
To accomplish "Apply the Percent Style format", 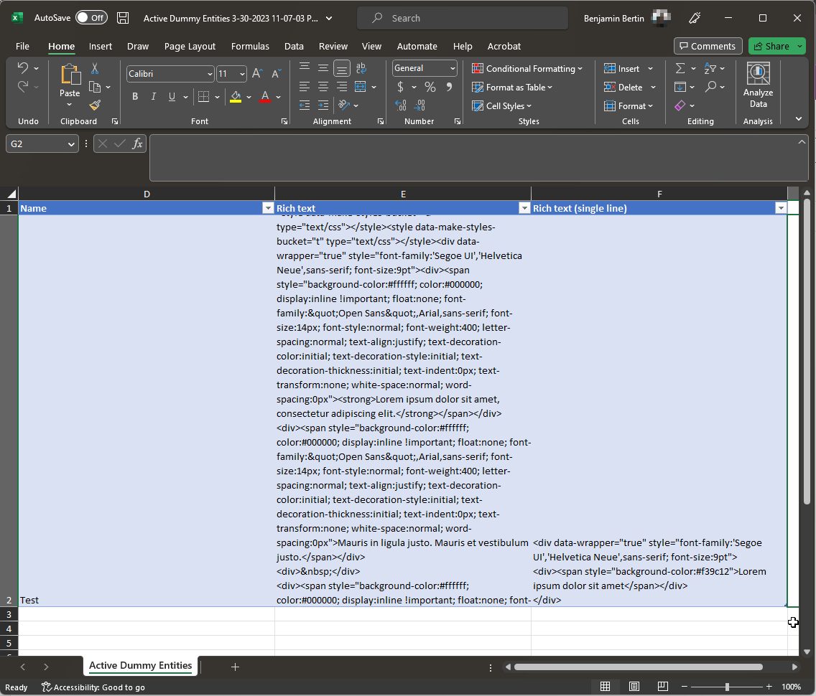I will tap(430, 87).
